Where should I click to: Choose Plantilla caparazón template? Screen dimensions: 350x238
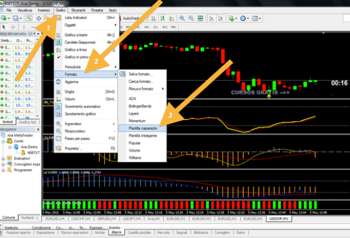click(142, 128)
